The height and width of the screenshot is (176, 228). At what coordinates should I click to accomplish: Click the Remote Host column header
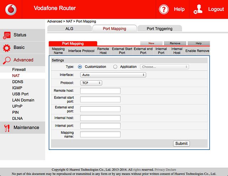pos(103,51)
